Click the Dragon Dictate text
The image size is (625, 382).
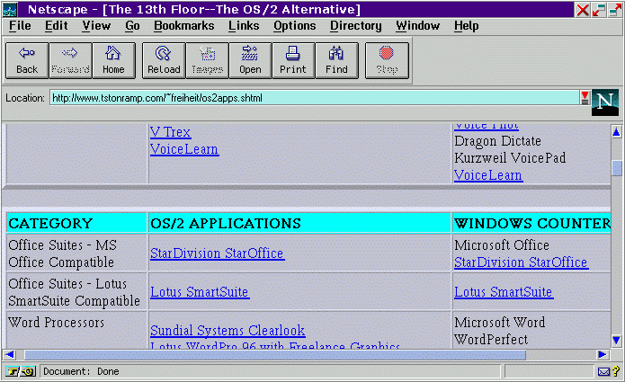tap(498, 141)
